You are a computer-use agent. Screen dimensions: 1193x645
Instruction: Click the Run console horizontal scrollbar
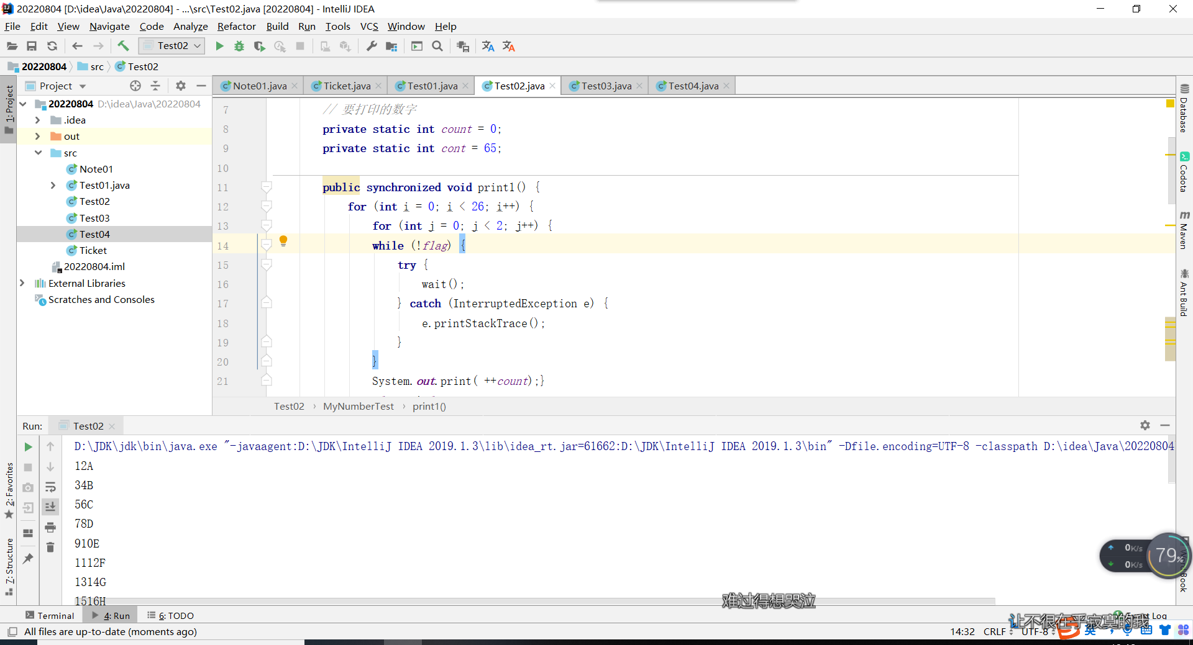[534, 601]
